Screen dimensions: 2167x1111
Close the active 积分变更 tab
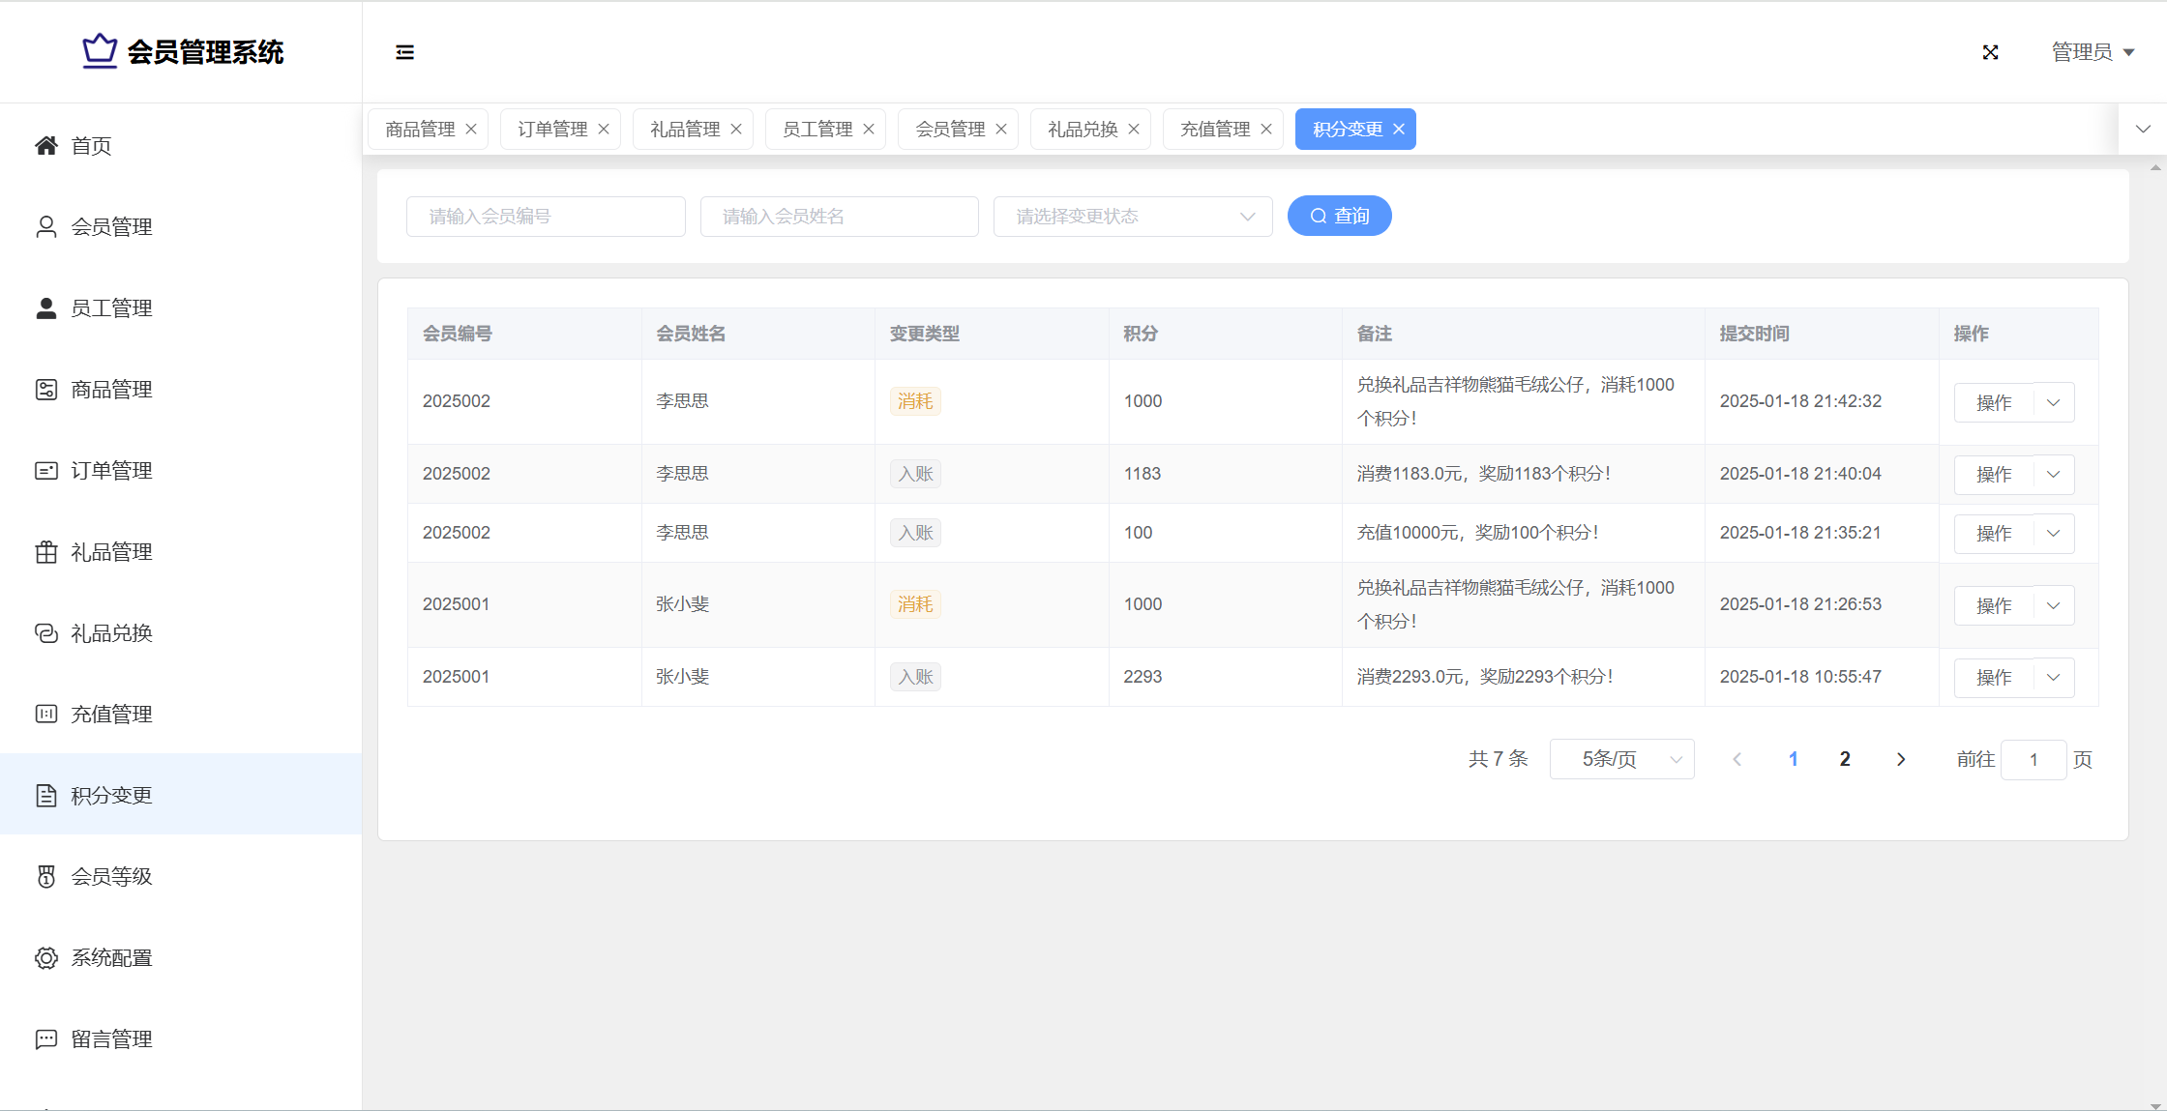click(x=1399, y=130)
